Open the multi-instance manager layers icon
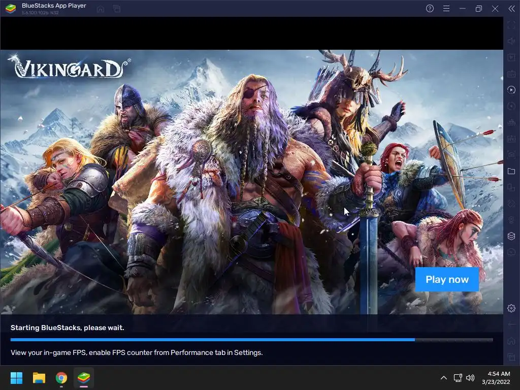The width and height of the screenshot is (520, 390). coord(511,236)
